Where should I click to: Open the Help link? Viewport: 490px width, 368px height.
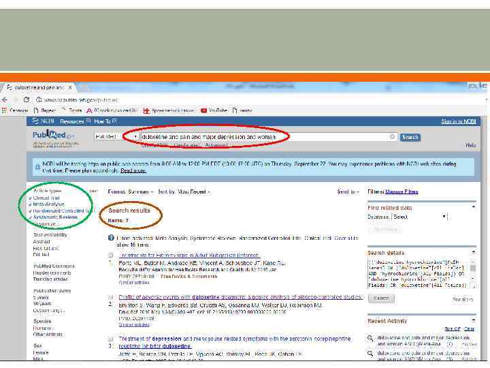click(471, 145)
